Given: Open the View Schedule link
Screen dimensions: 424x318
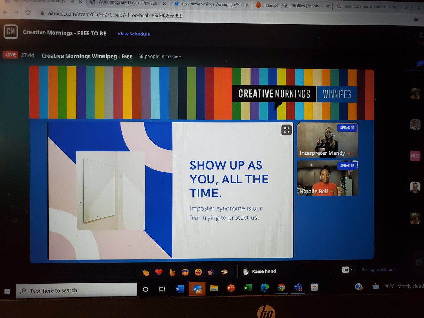Looking at the screenshot, I should pyautogui.click(x=134, y=34).
